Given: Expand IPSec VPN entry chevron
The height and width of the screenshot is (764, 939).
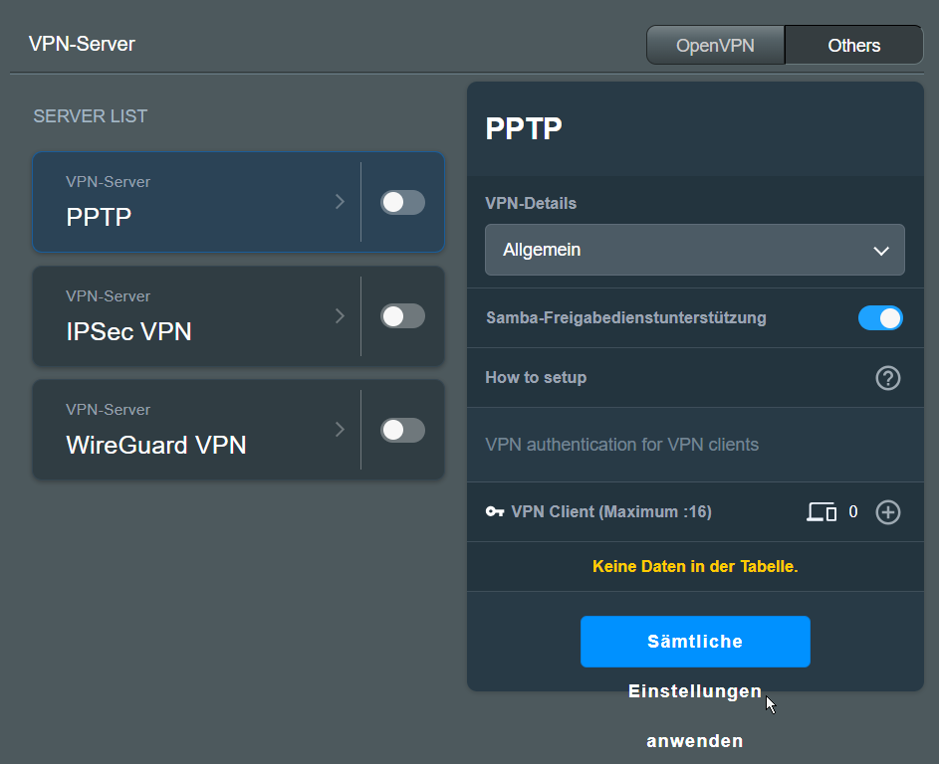Looking at the screenshot, I should pos(340,316).
